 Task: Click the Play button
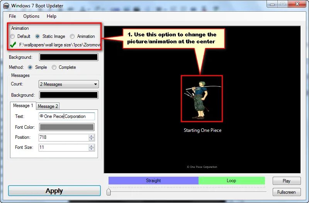(287, 181)
